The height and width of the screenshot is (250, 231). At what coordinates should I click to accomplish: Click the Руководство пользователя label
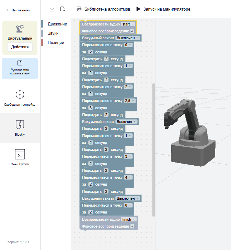[x=20, y=72]
